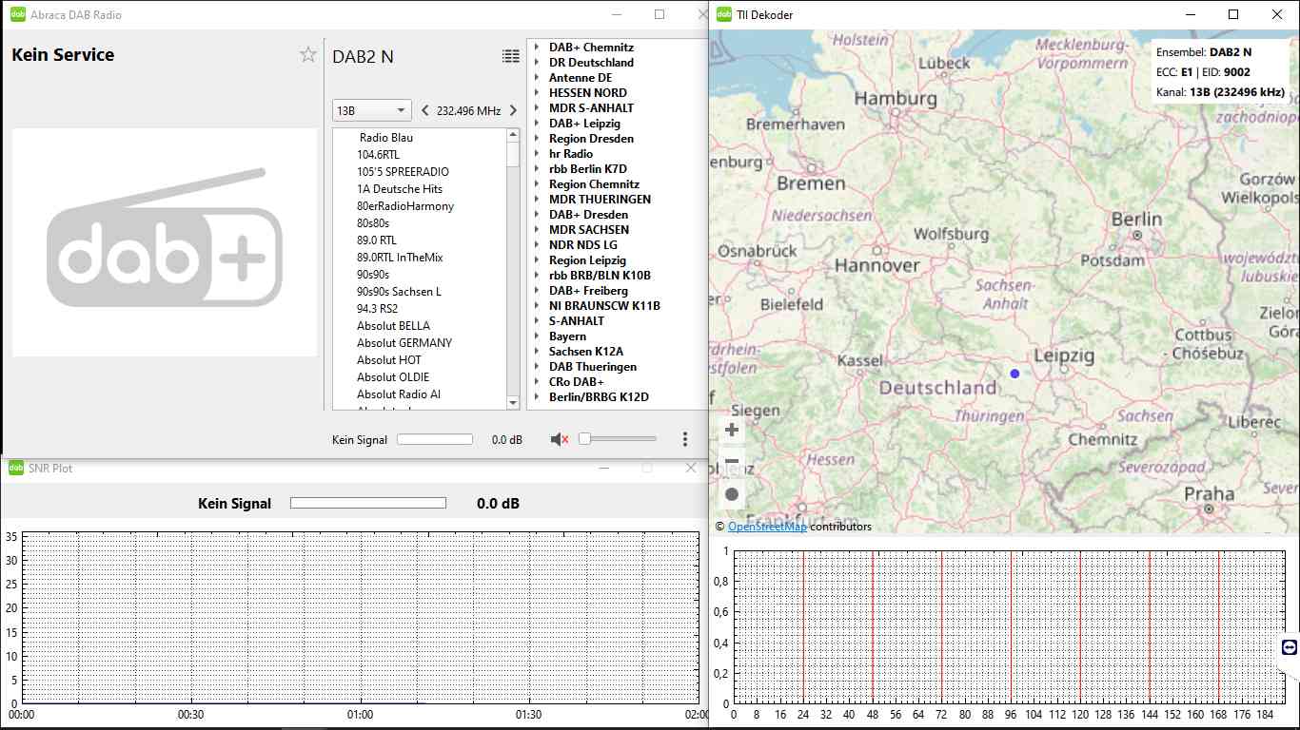
Task: Select 90s90s station in list
Action: point(373,275)
